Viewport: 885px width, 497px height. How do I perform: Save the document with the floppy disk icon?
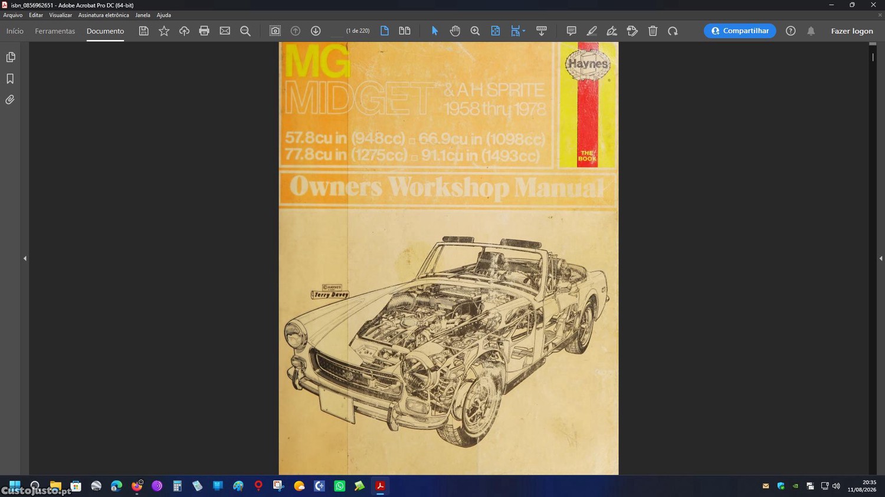143,31
